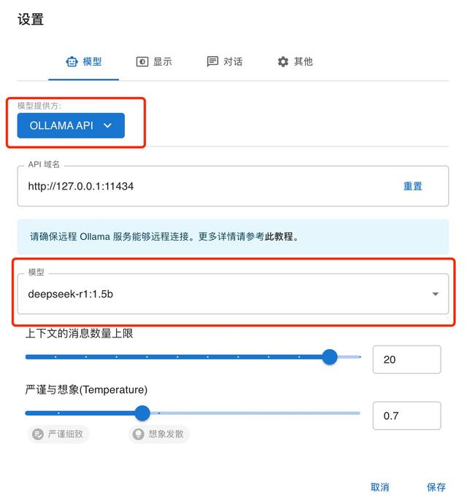Image resolution: width=467 pixels, height=503 pixels.
Task: Click the chat bubble icon beside 对话
Action: (212, 62)
